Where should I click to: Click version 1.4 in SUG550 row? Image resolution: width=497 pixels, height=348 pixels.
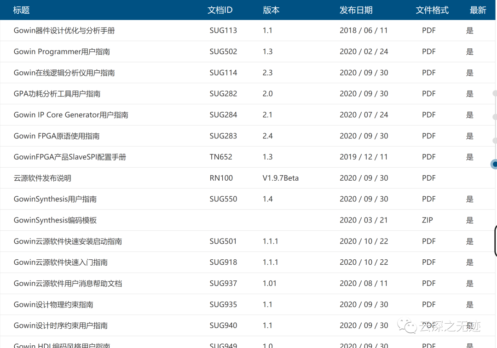pyautogui.click(x=267, y=199)
